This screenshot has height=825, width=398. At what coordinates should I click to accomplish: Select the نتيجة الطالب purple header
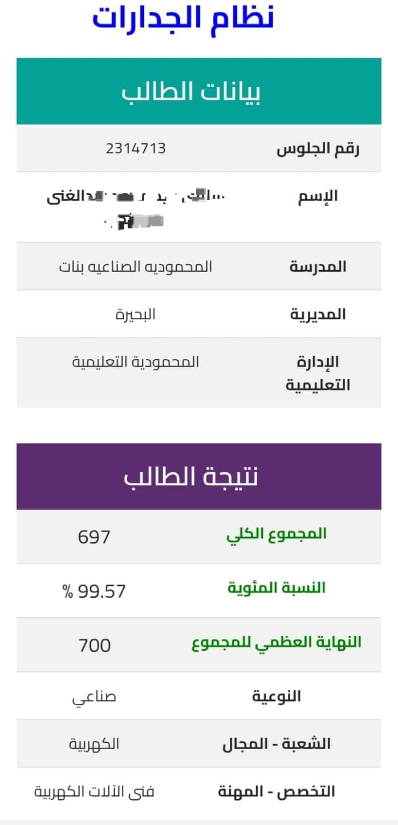point(199,477)
